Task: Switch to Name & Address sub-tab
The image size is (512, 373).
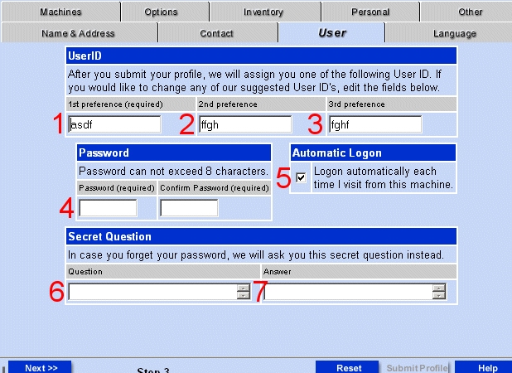Action: click(78, 33)
